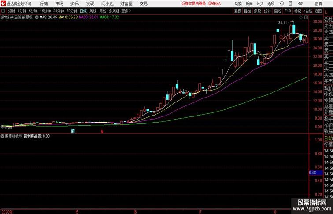Toggle the left panel icon beside 分时

(3, 11)
